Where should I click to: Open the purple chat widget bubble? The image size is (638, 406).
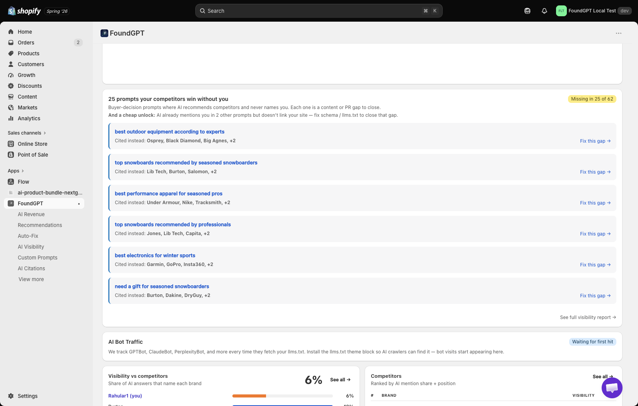(612, 388)
